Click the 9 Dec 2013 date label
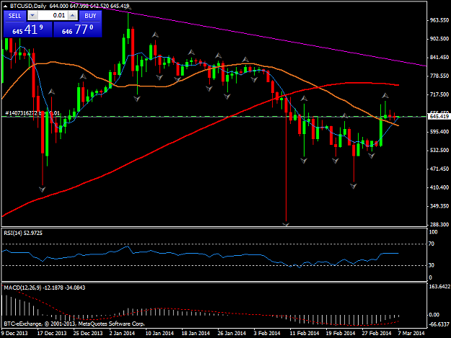Viewport: 451px width, 338px height. coord(14,333)
